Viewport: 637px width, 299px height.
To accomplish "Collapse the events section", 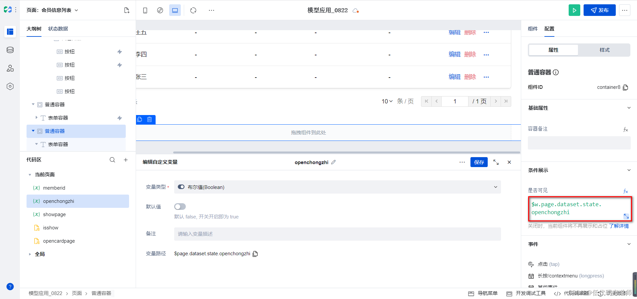I will click(629, 244).
